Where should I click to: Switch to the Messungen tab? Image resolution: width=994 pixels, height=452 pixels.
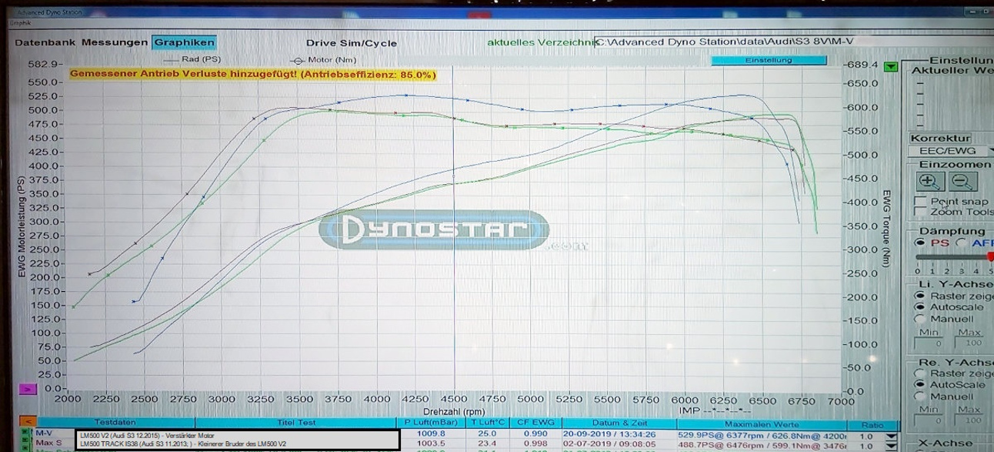coord(114,42)
